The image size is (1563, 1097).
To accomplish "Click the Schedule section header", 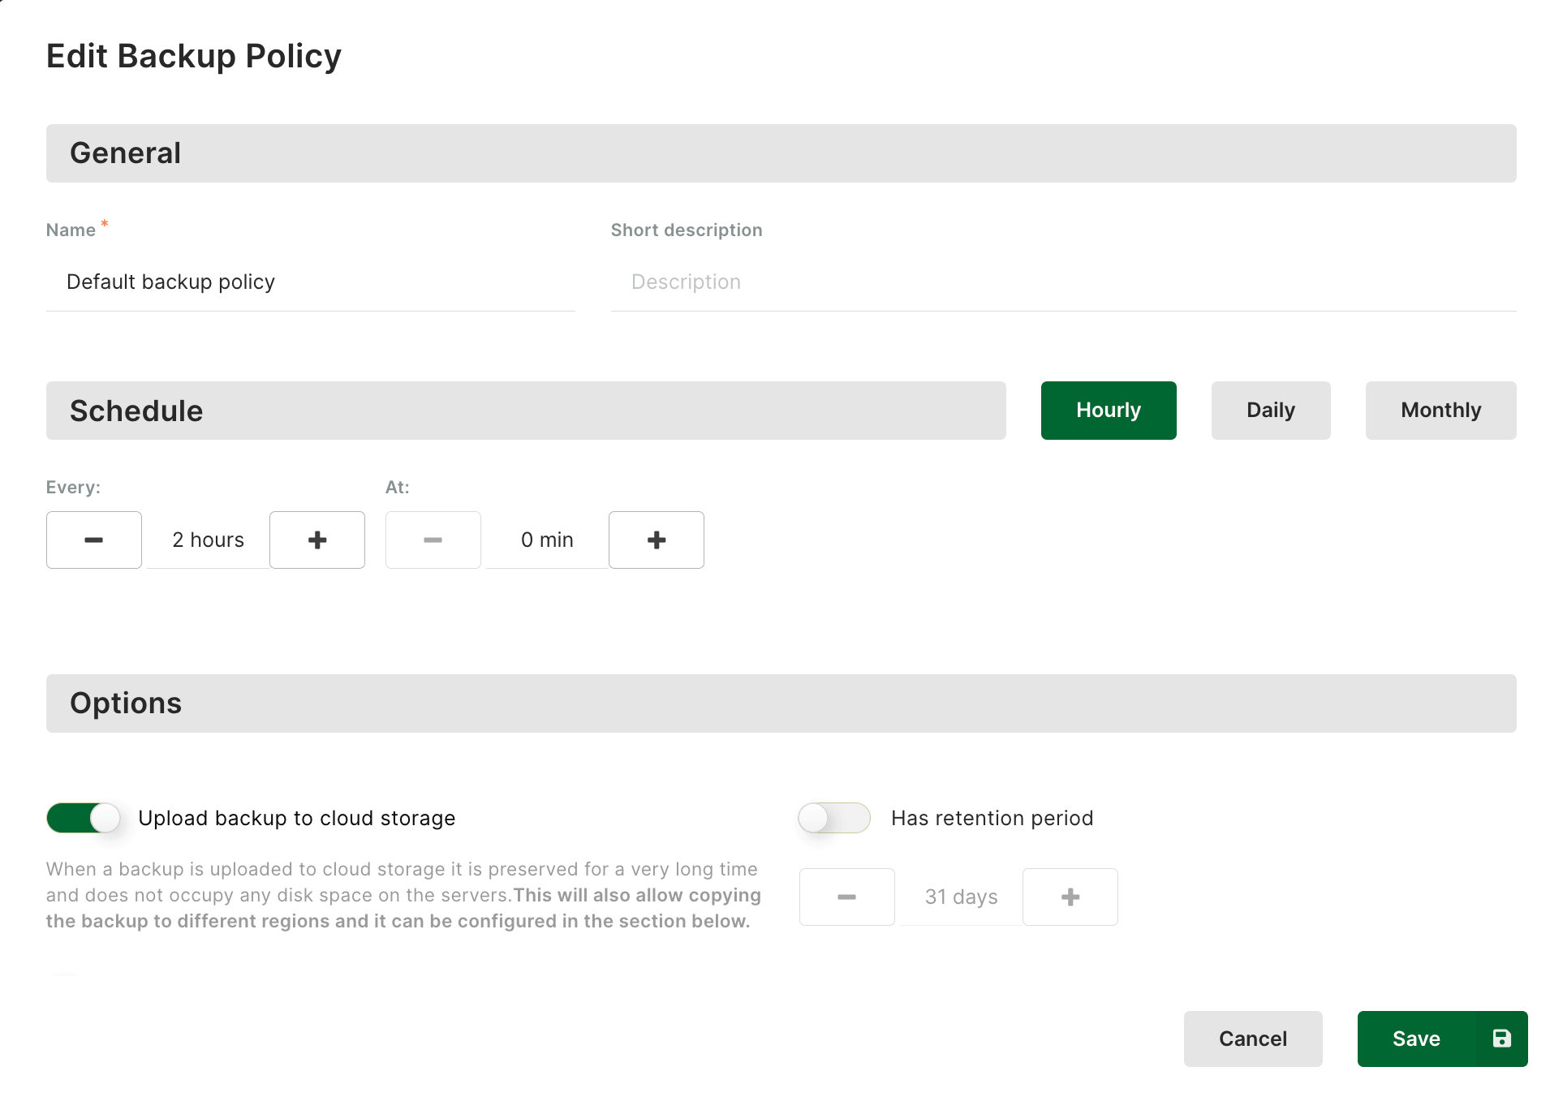I will point(526,411).
